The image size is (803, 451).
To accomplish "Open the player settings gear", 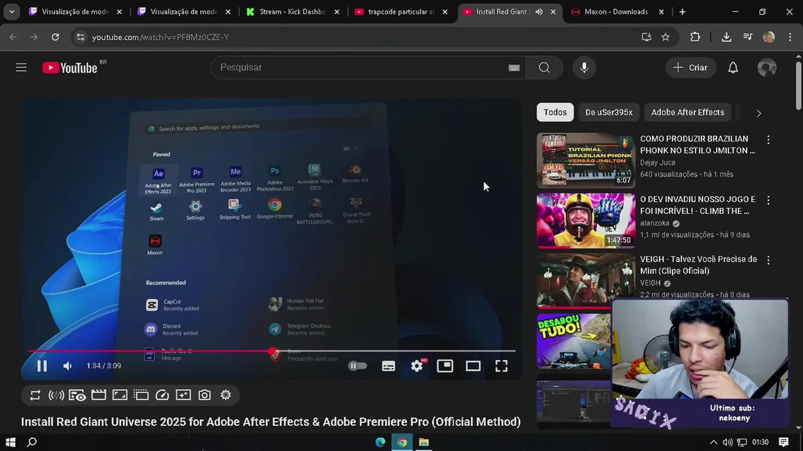I will [x=417, y=366].
